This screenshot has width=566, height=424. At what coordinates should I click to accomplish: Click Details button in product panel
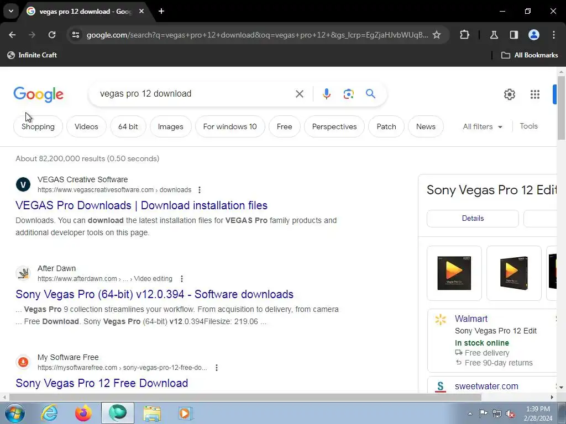pyautogui.click(x=473, y=219)
